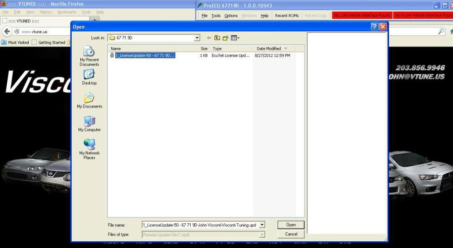
Task: Select My Computer in places bar
Action: pyautogui.click(x=89, y=124)
